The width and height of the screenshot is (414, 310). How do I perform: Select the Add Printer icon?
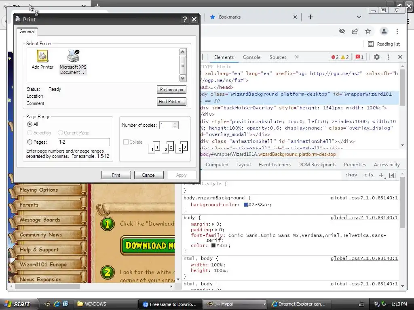[42, 60]
